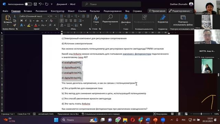The image size is (220, 124).
Task: Toggle align left paragraph button
Action: [62, 21]
